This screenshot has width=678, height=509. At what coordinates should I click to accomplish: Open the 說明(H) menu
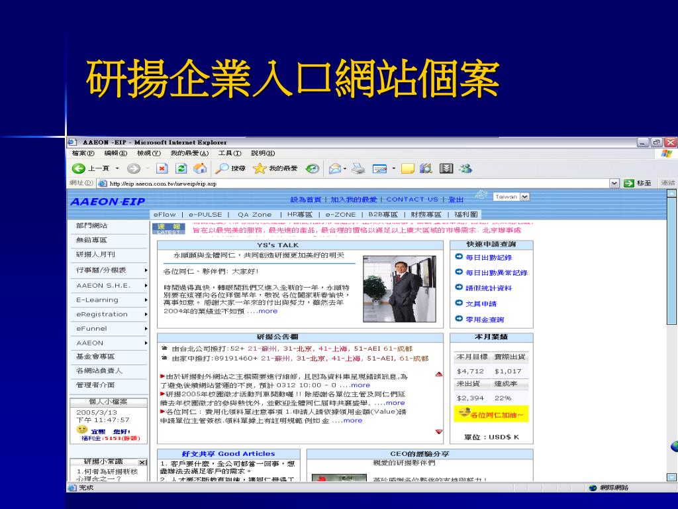(263, 153)
